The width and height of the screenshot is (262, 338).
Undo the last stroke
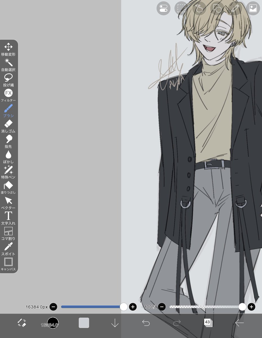coord(146,323)
